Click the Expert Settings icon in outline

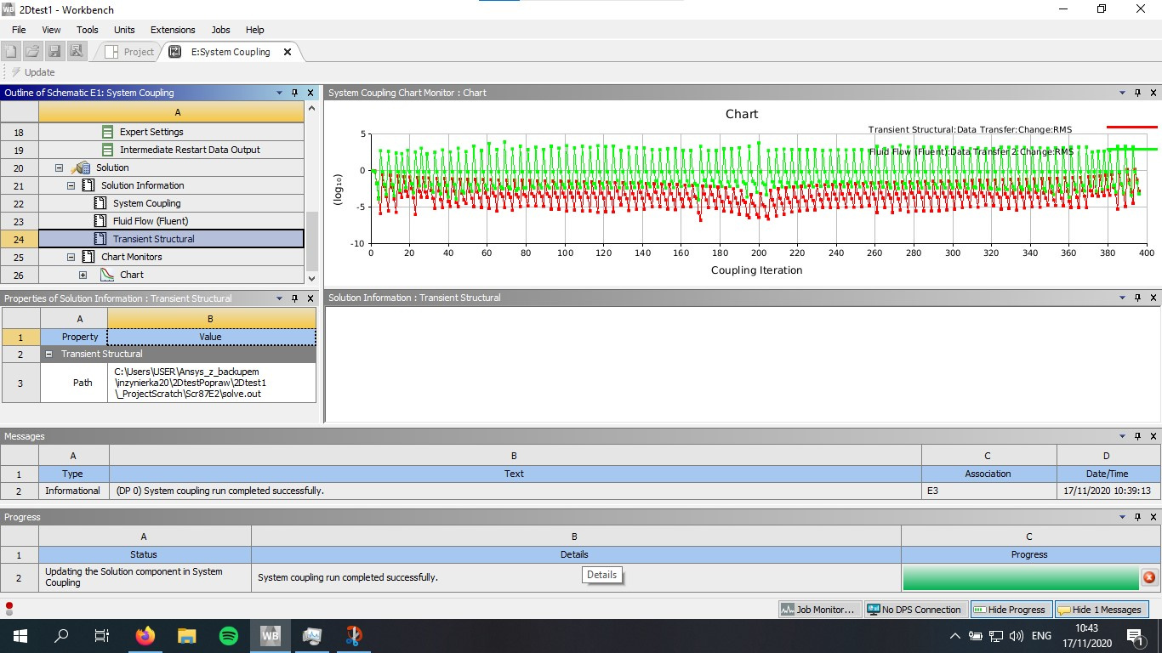coord(107,132)
